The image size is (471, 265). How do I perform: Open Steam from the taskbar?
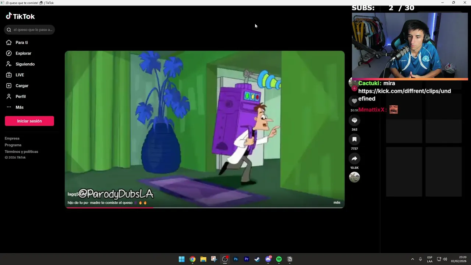257,259
